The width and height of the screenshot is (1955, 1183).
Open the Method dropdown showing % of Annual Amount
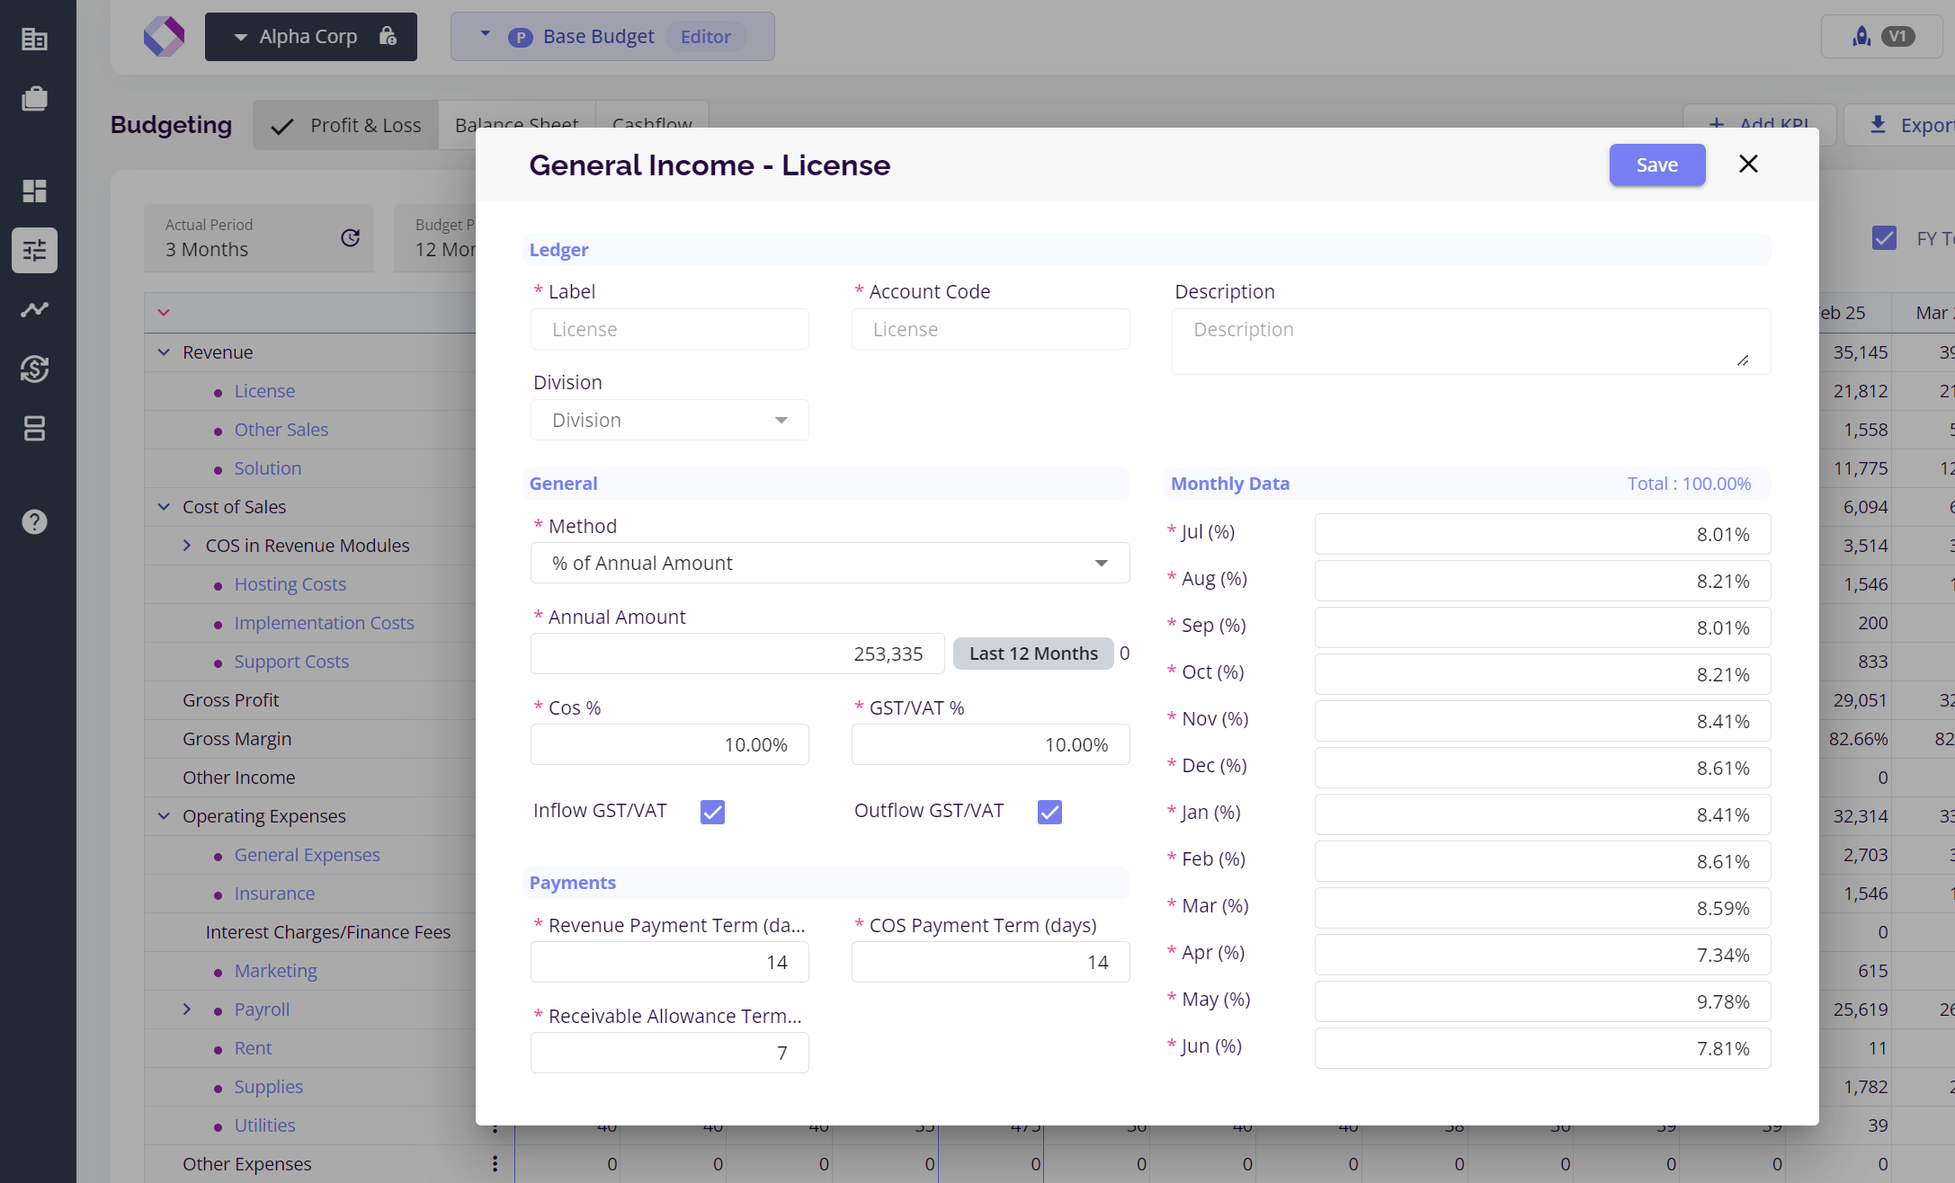coord(829,564)
